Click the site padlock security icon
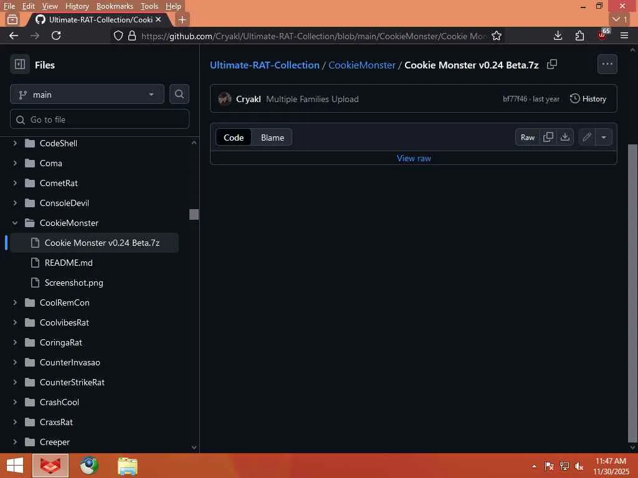This screenshot has width=638, height=478. coord(132,35)
